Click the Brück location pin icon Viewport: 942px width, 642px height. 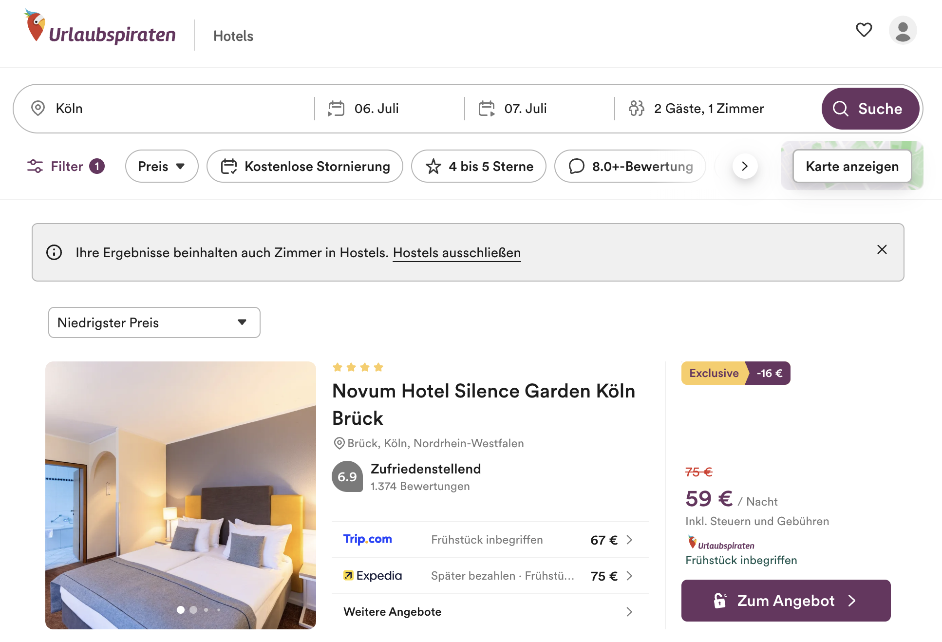[339, 443]
